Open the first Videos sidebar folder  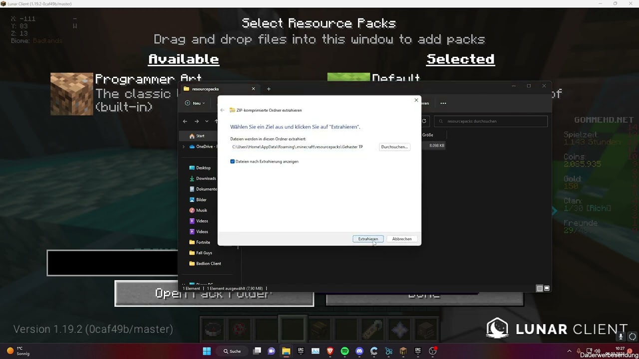coord(199,221)
